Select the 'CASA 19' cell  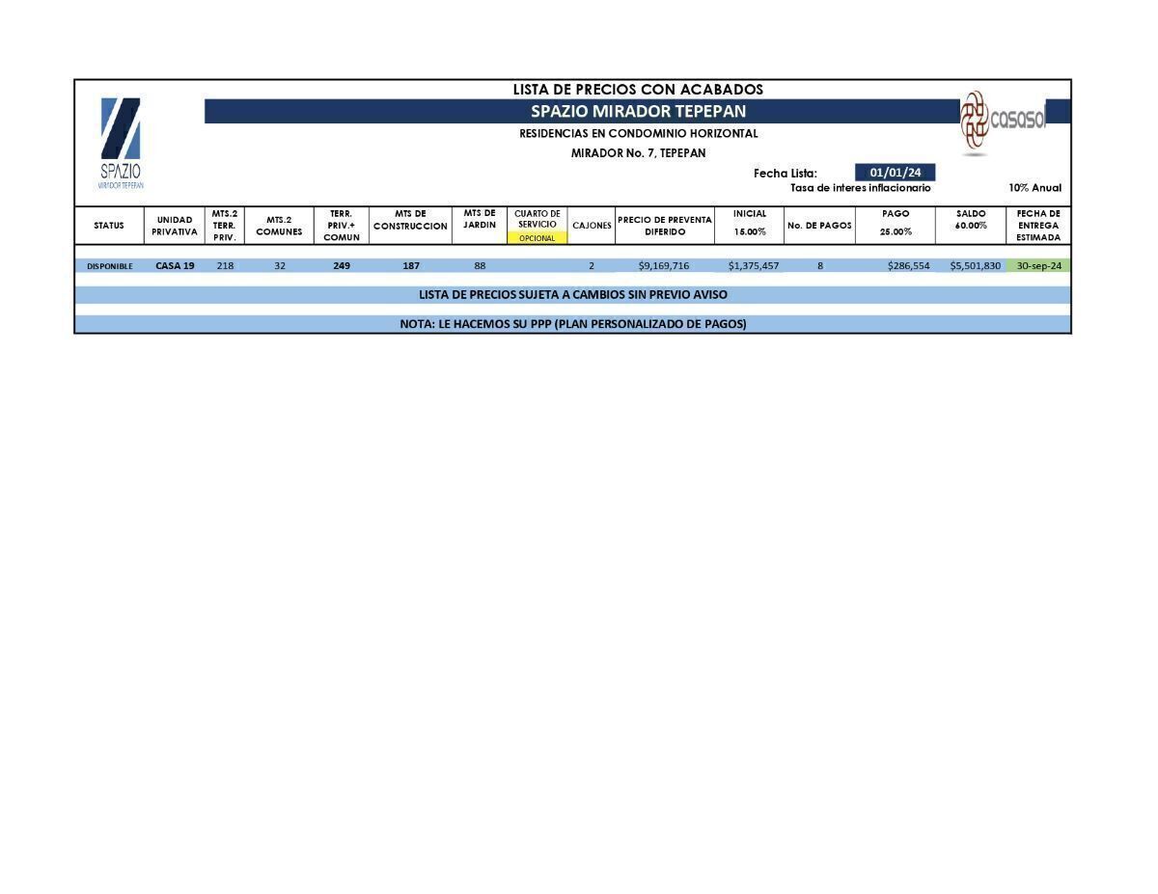[x=175, y=265]
